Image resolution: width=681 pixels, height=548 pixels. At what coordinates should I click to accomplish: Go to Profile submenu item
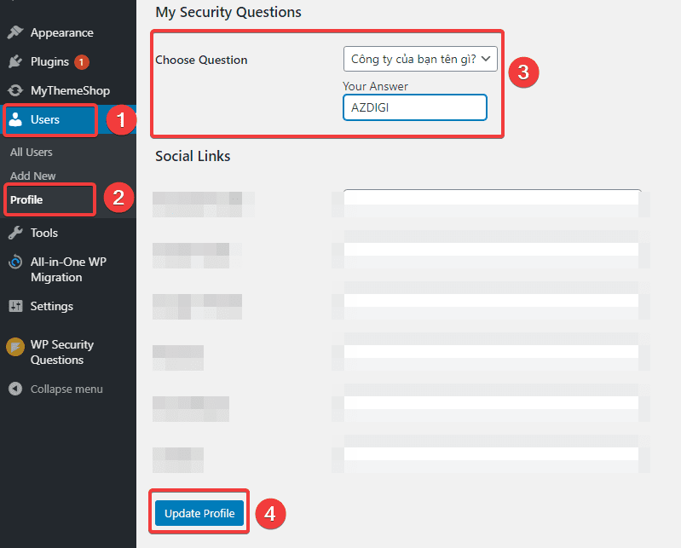26,199
